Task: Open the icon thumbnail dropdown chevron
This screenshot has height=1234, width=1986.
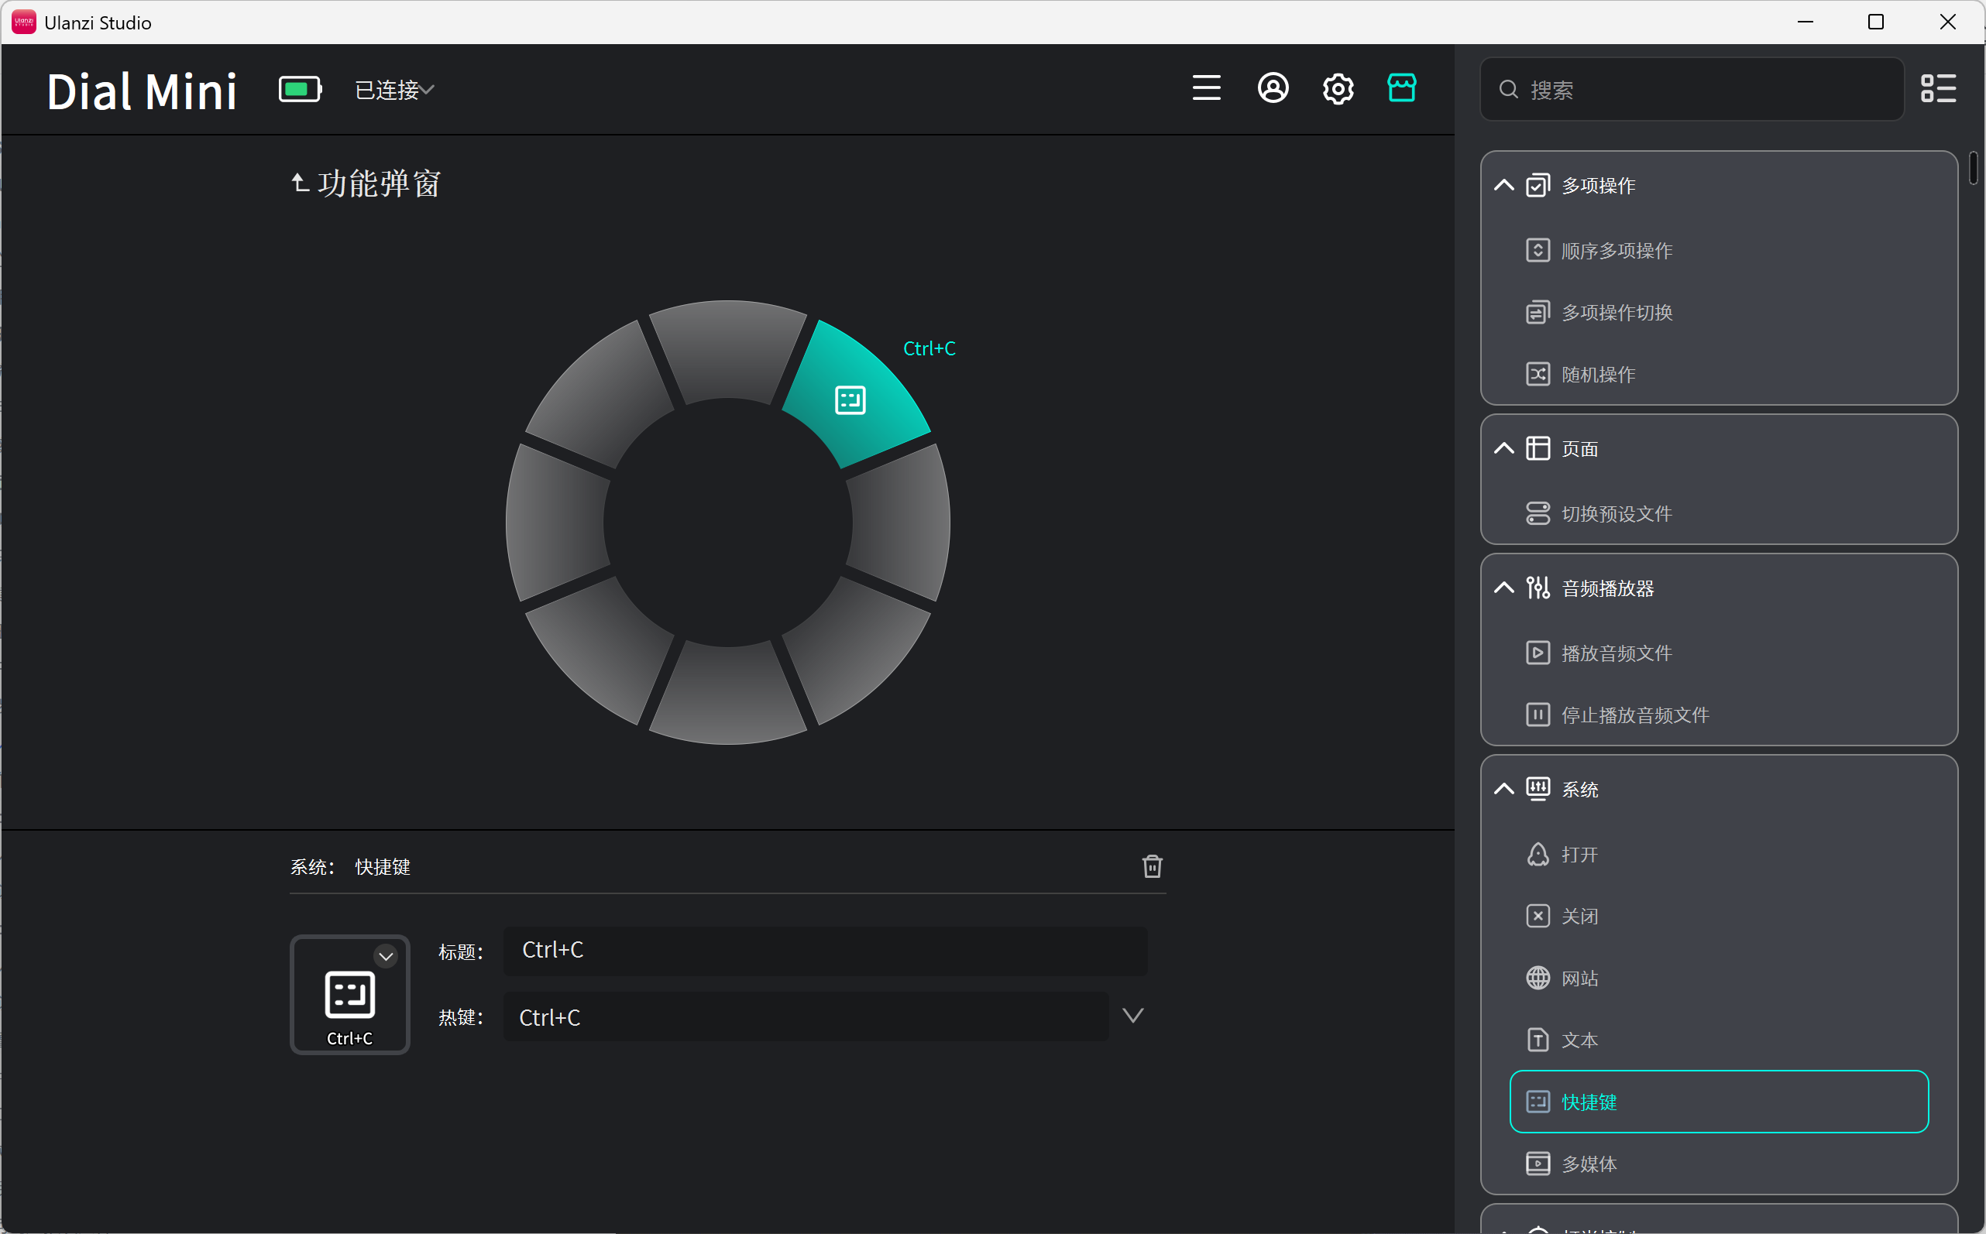Action: click(x=386, y=957)
